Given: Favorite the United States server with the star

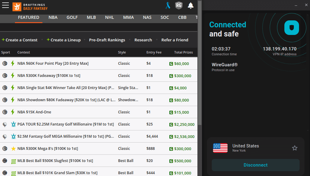Looking at the screenshot, I should (x=294, y=148).
